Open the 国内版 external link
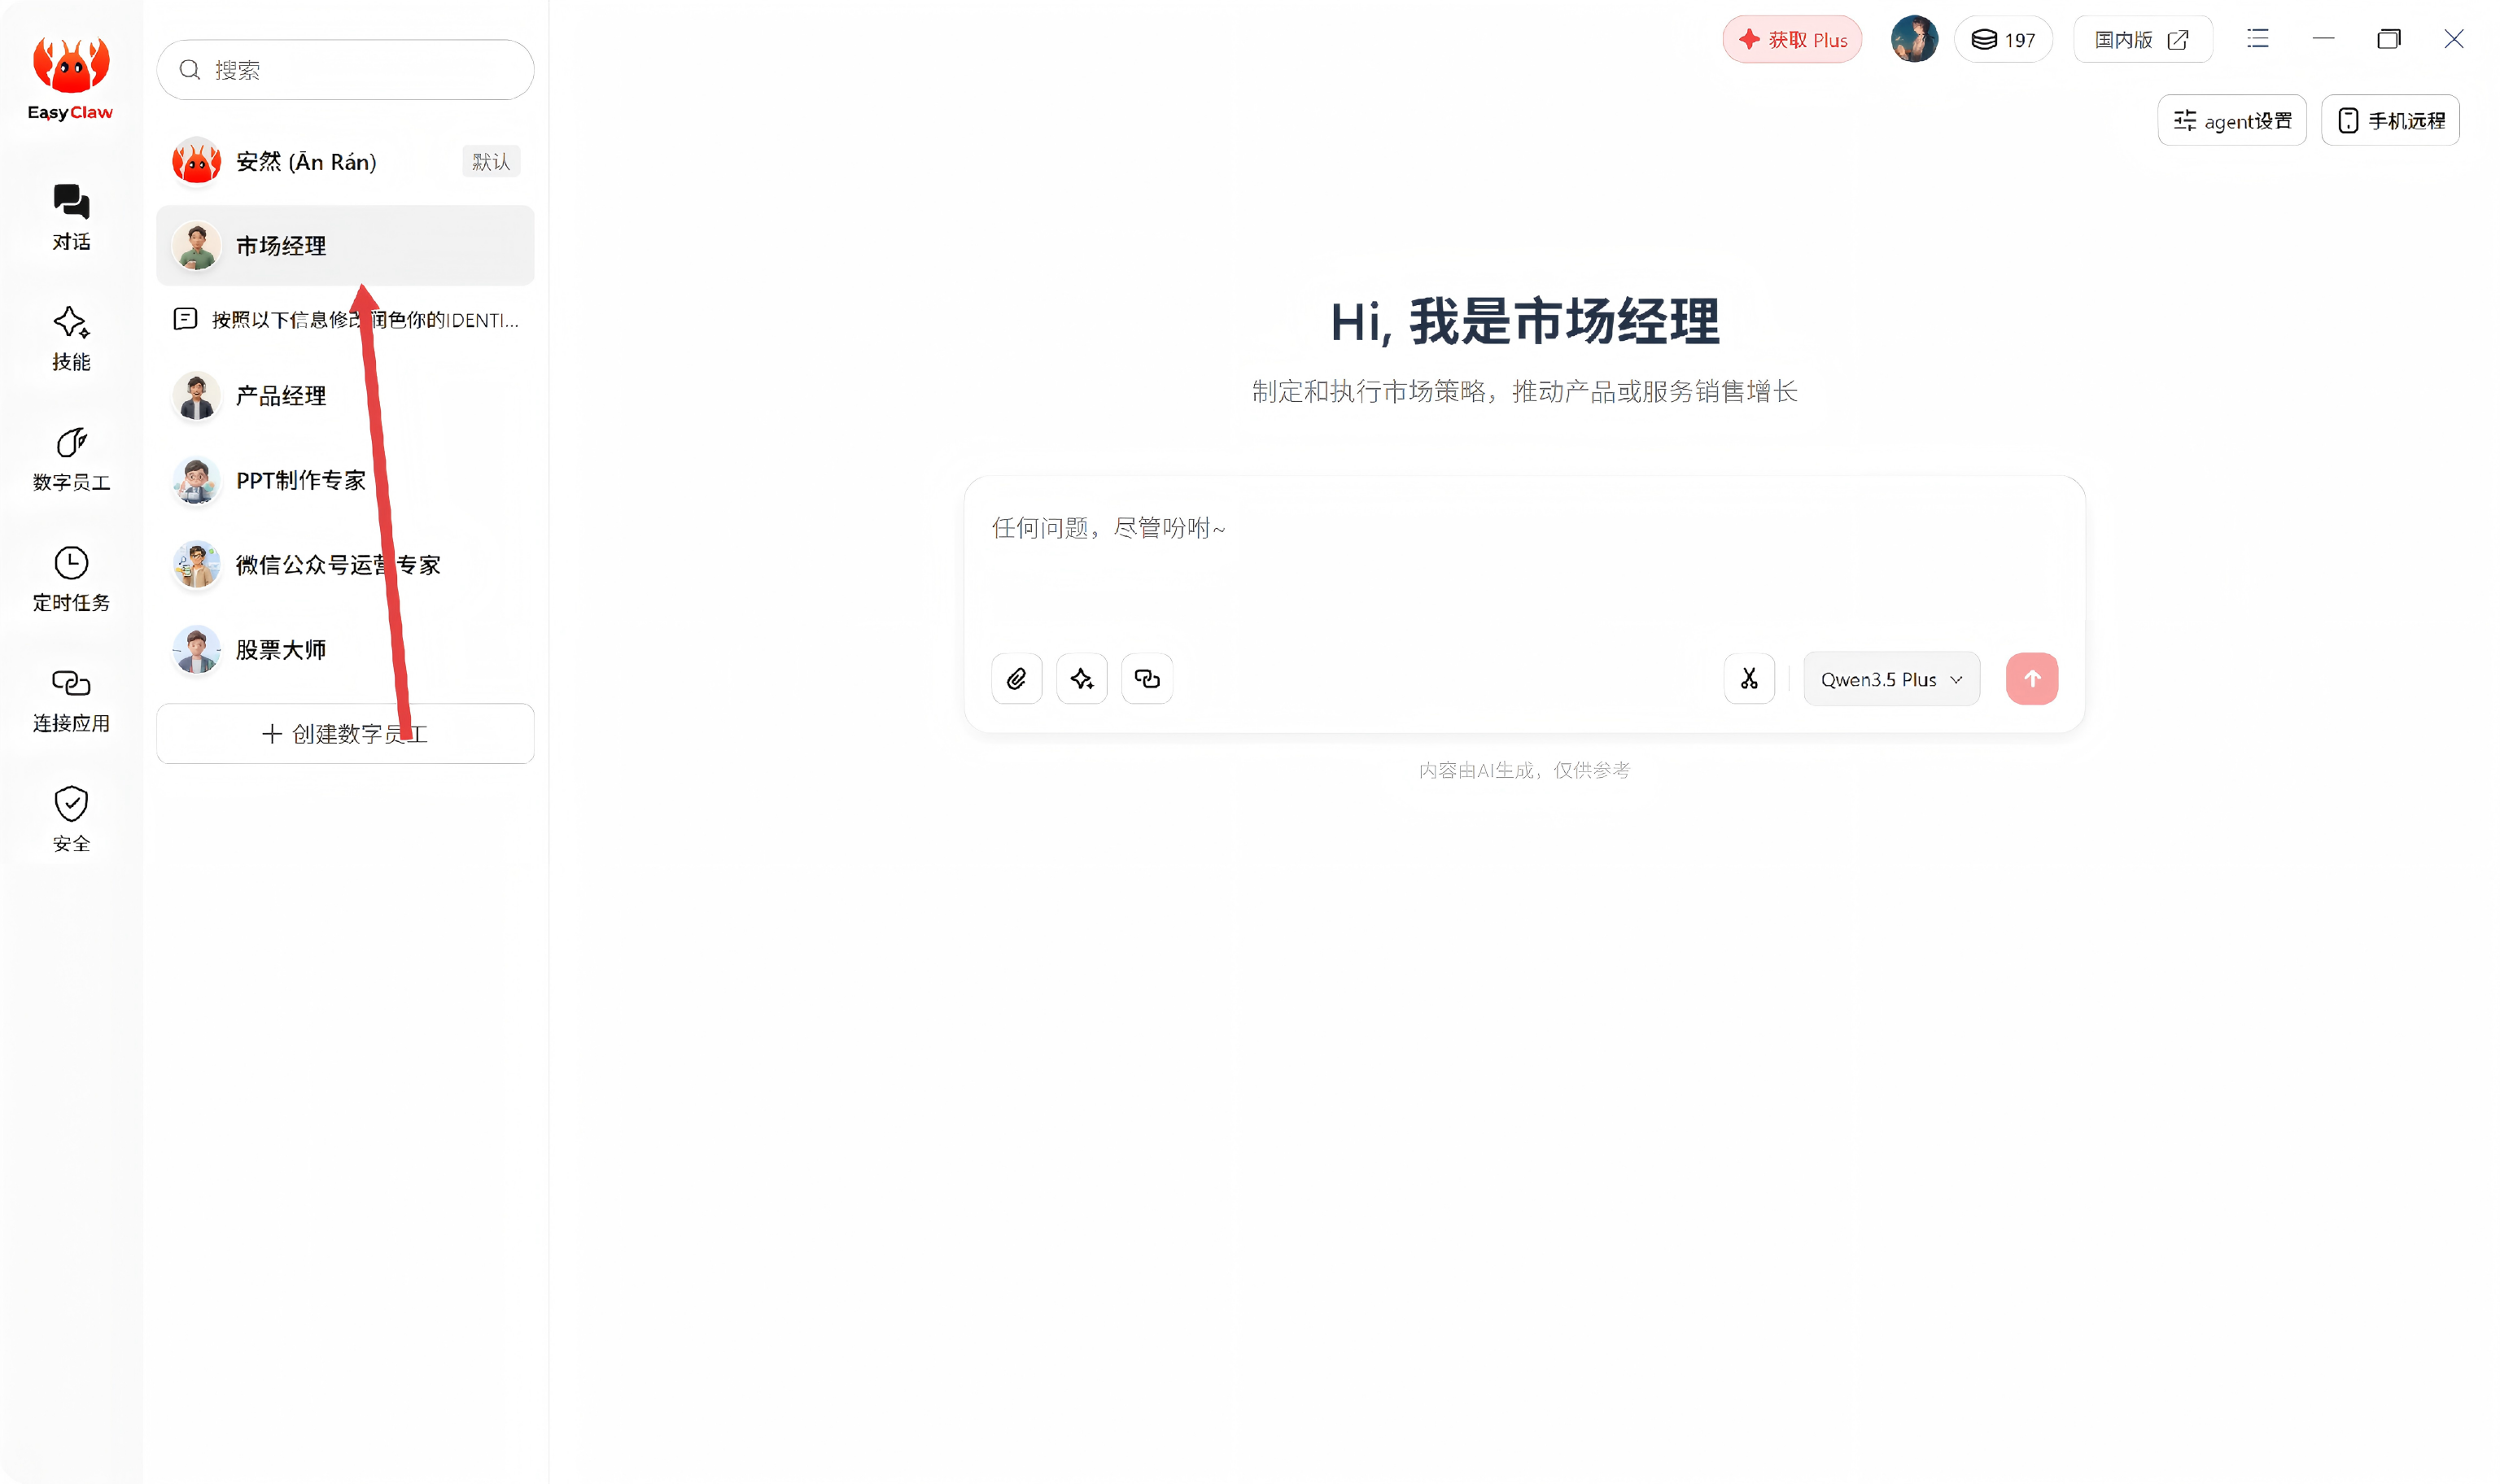The image size is (2500, 1484). click(x=2142, y=39)
